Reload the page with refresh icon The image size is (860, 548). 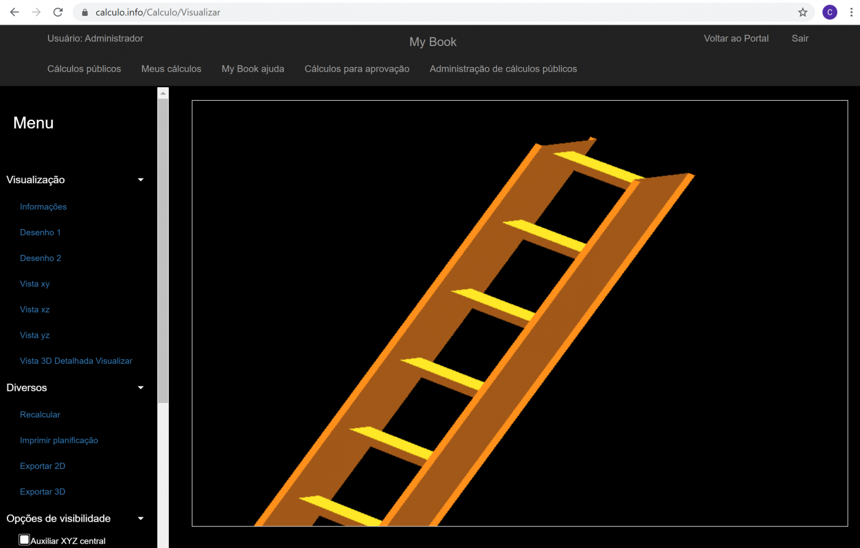[58, 12]
